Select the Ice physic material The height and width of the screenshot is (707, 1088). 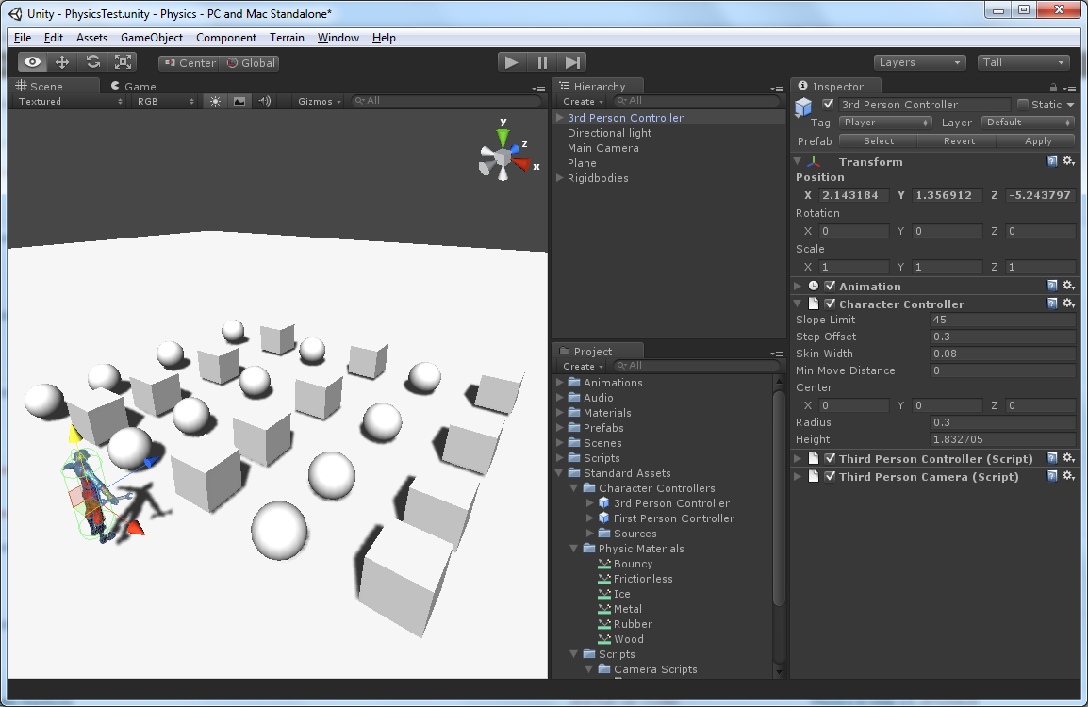(621, 594)
